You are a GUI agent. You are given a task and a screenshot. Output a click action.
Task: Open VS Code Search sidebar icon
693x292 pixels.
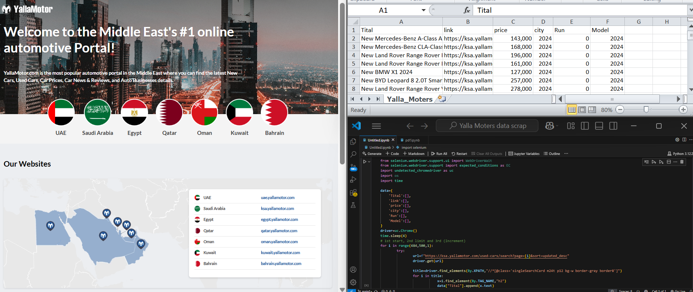coord(353,154)
